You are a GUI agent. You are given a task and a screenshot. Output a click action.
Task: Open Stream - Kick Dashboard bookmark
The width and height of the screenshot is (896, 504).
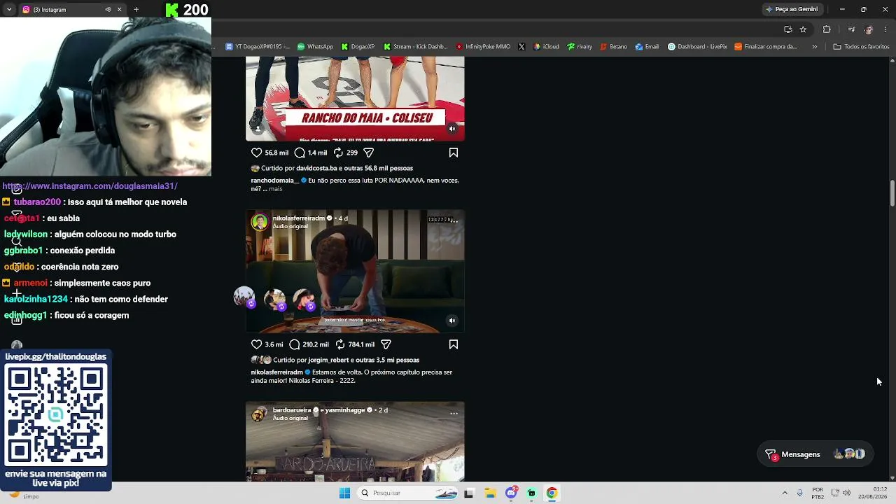pos(415,47)
